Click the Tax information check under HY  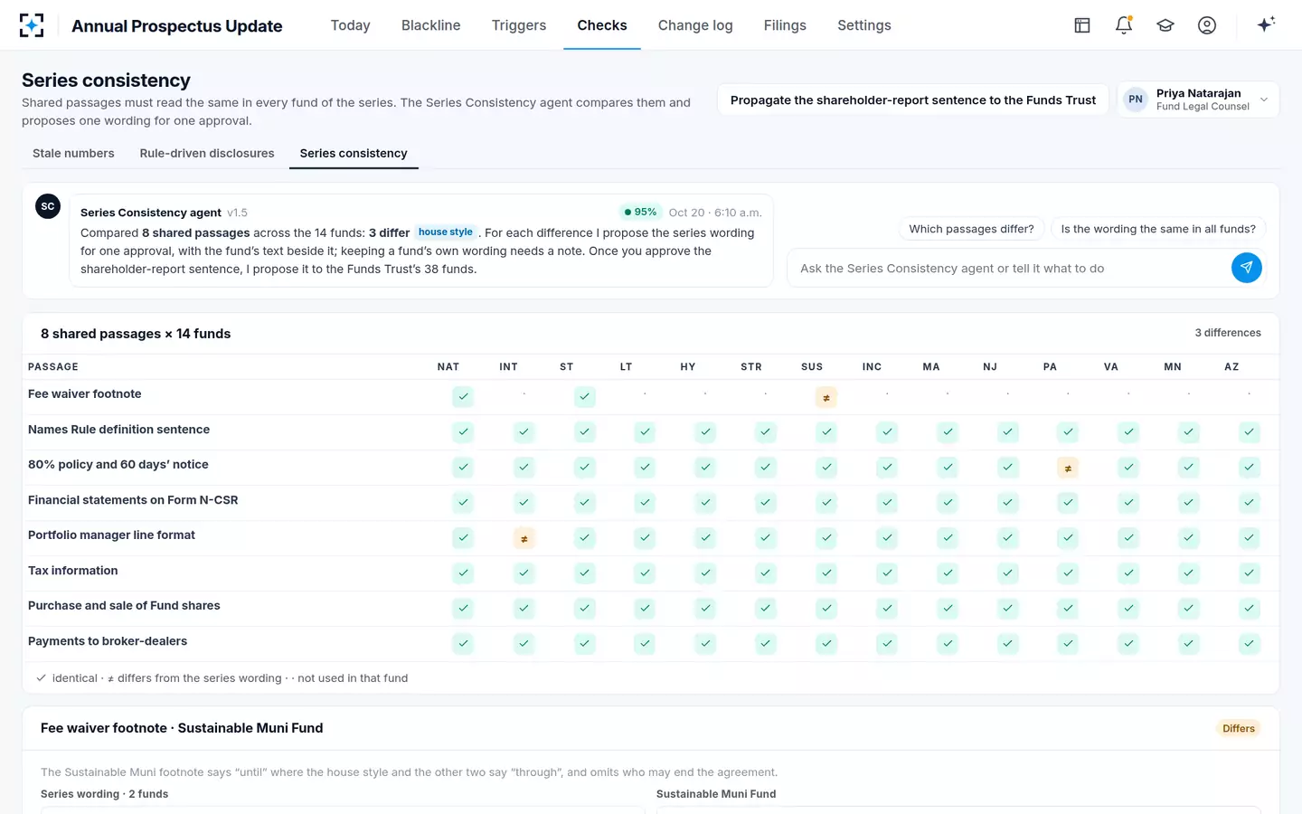pyautogui.click(x=705, y=573)
